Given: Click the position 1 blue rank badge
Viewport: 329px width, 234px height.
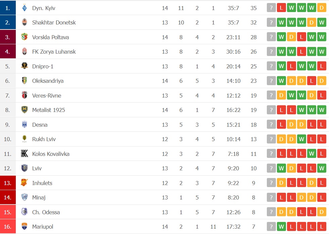Looking at the screenshot, I should coord(8,8).
